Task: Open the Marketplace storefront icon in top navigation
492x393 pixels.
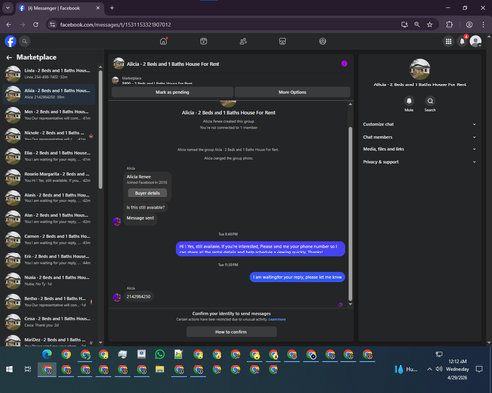Action: [282, 41]
